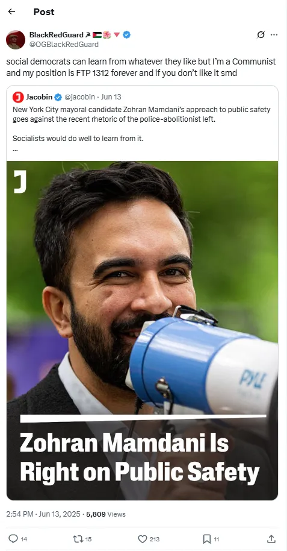This screenshot has width=287, height=551.
Task: Open the BlackRedGuard display name
Action: click(57, 34)
